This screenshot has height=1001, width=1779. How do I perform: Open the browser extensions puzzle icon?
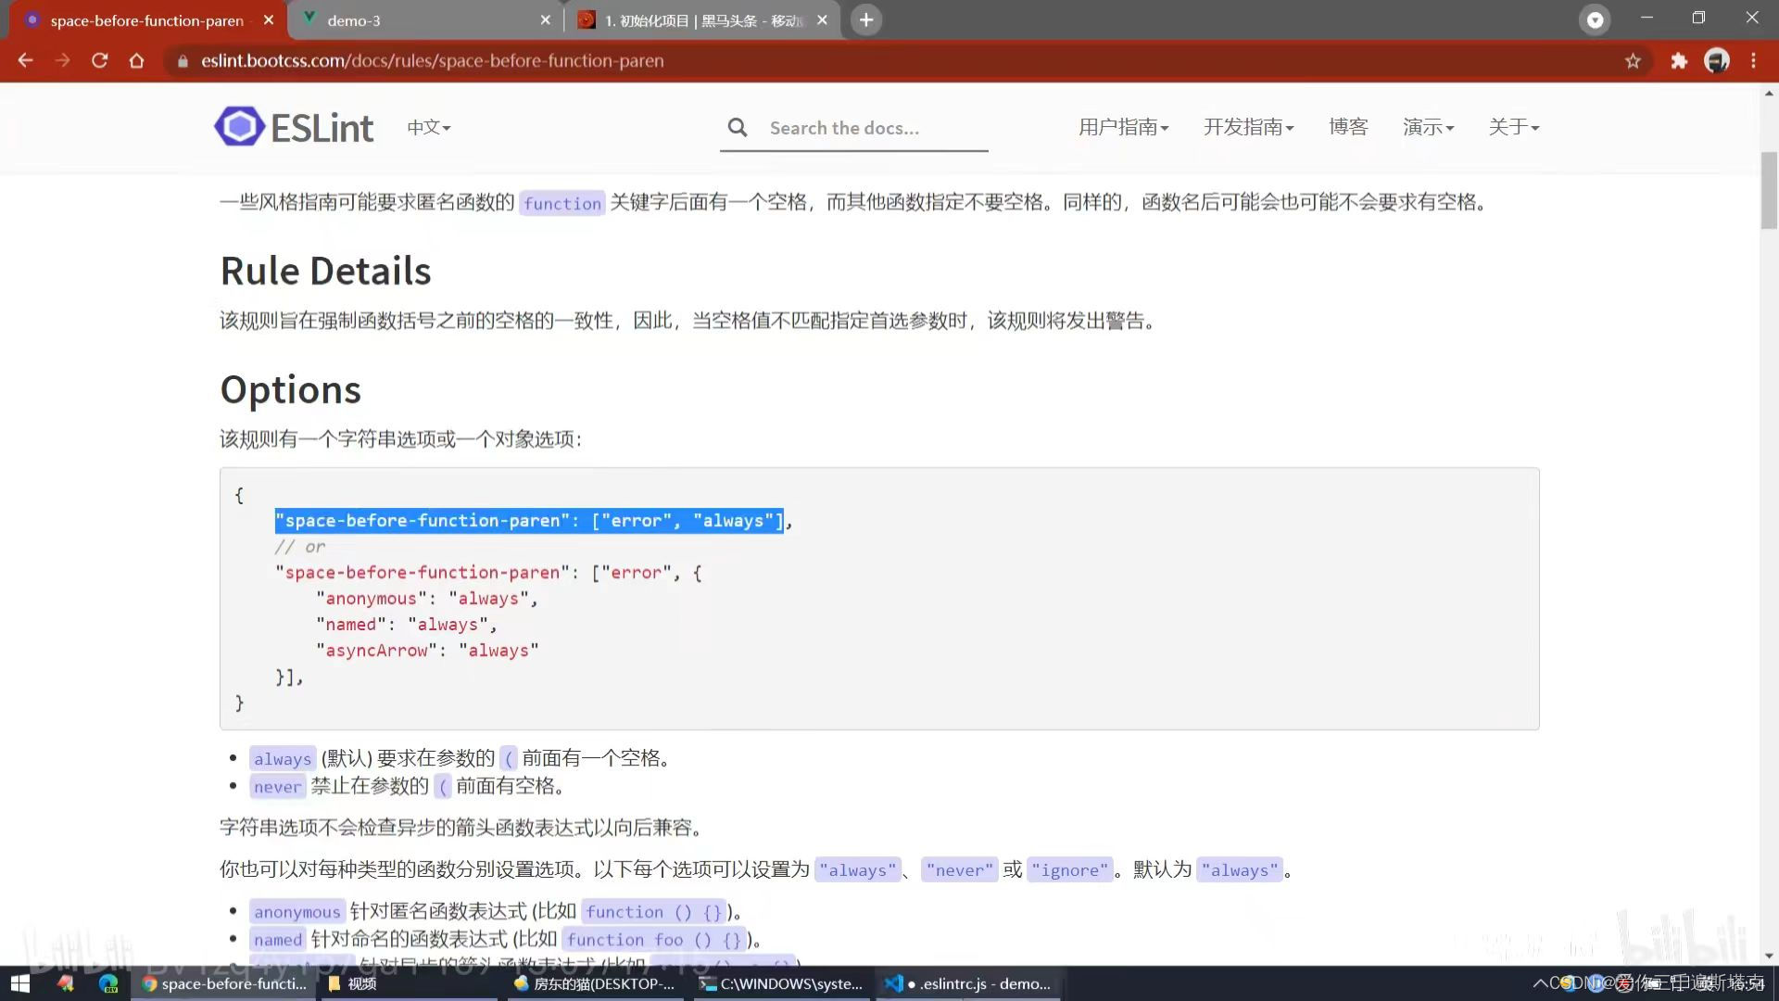pos(1679,60)
